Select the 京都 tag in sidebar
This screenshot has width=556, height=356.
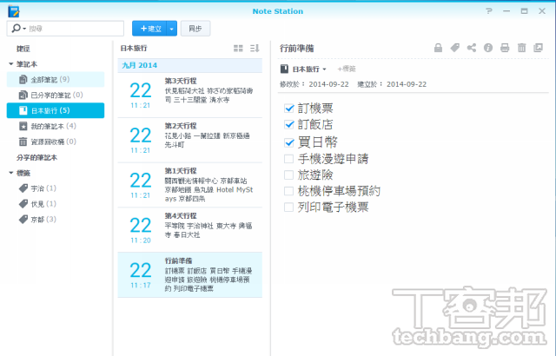coord(40,219)
